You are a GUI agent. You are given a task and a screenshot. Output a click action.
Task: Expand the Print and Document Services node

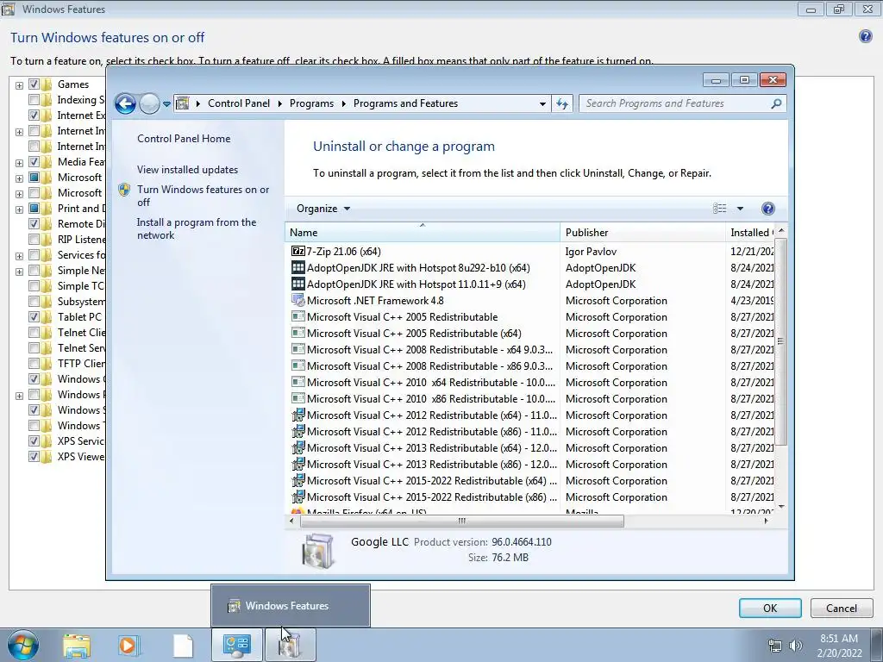(x=19, y=209)
